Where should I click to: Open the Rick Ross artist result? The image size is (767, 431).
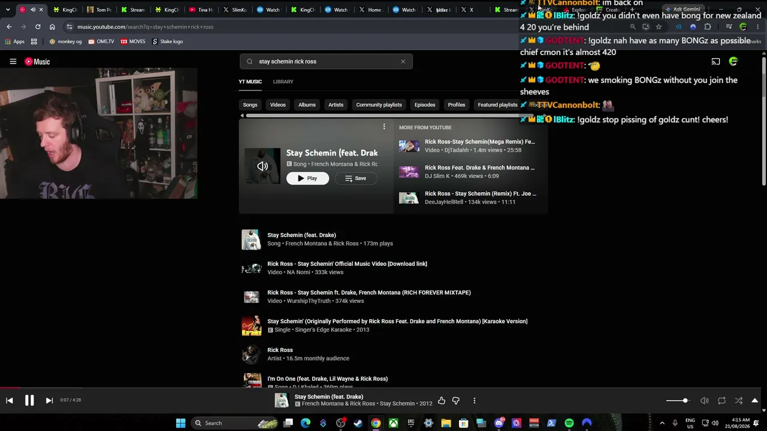tap(280, 350)
